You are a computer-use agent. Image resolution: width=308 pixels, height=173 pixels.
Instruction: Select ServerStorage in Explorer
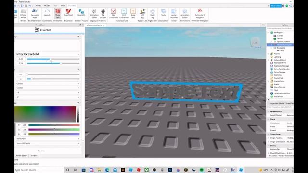(280, 72)
